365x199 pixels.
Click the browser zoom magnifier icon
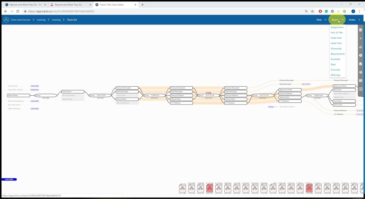[306, 11]
